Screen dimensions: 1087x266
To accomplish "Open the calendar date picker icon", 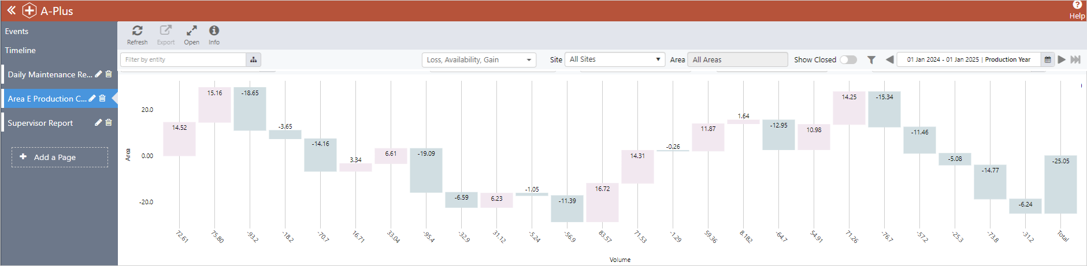I will pos(1047,59).
